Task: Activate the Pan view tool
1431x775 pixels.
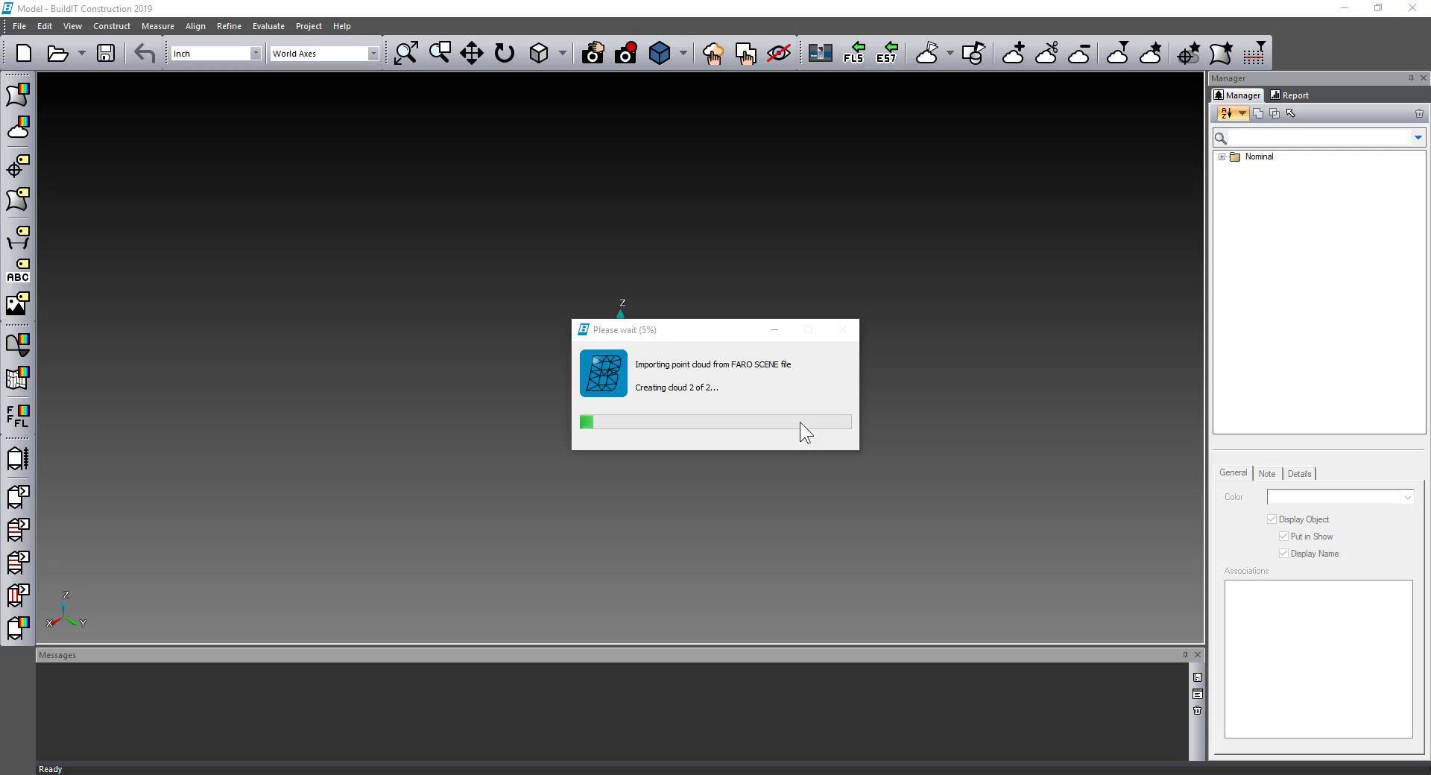Action: click(x=472, y=53)
